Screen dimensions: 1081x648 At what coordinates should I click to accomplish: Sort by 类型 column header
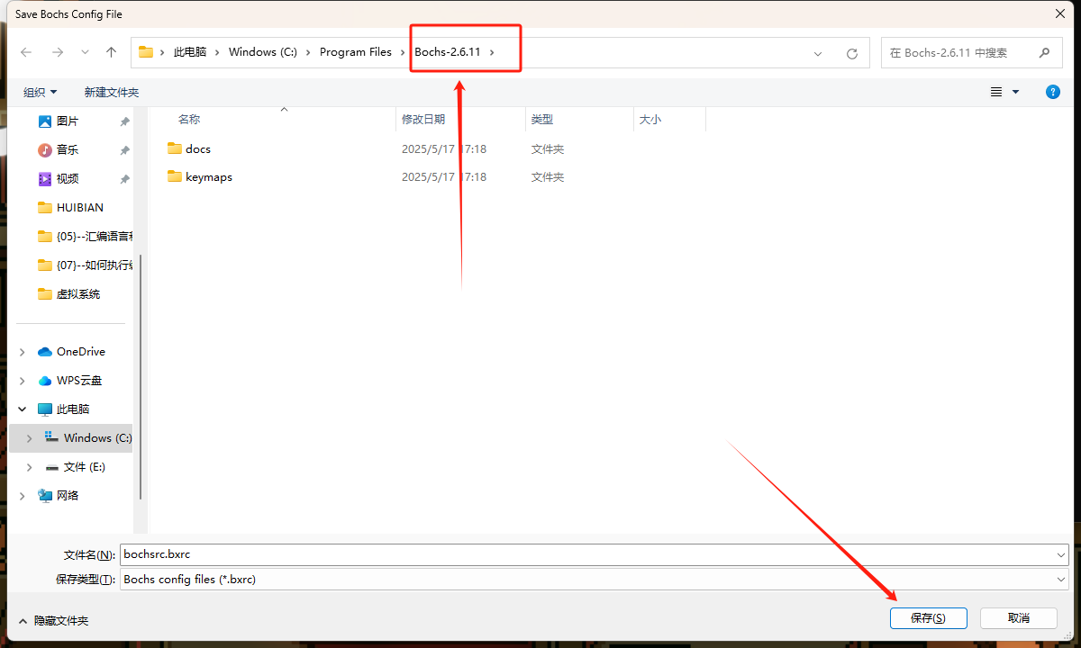coord(542,119)
